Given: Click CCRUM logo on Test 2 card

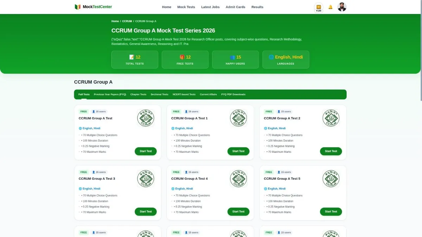Looking at the screenshot, I should point(331,118).
